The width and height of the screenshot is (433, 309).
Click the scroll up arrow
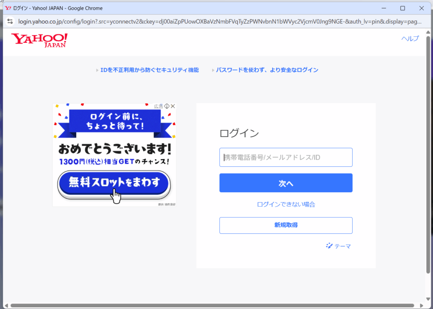pos(428,32)
